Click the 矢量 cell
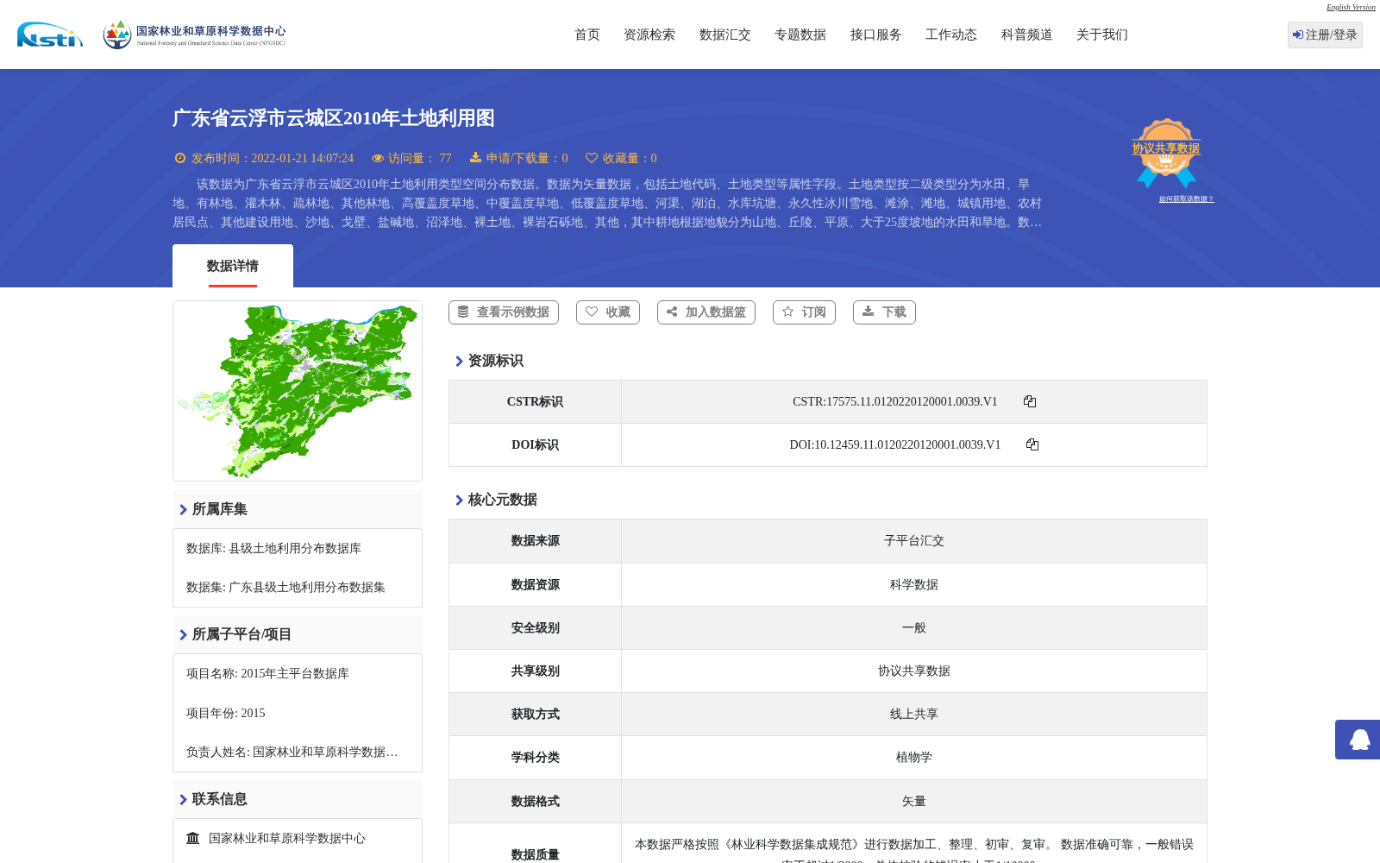Image resolution: width=1380 pixels, height=863 pixels. [x=914, y=801]
